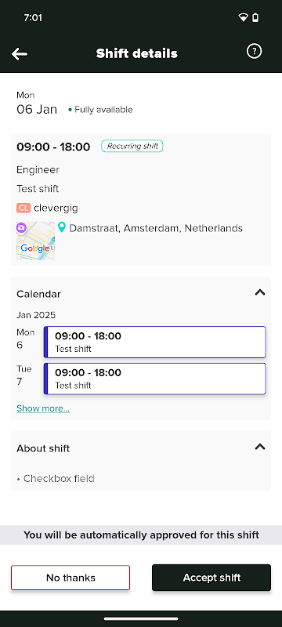
Task: Click the Show more... link
Action: pos(43,408)
